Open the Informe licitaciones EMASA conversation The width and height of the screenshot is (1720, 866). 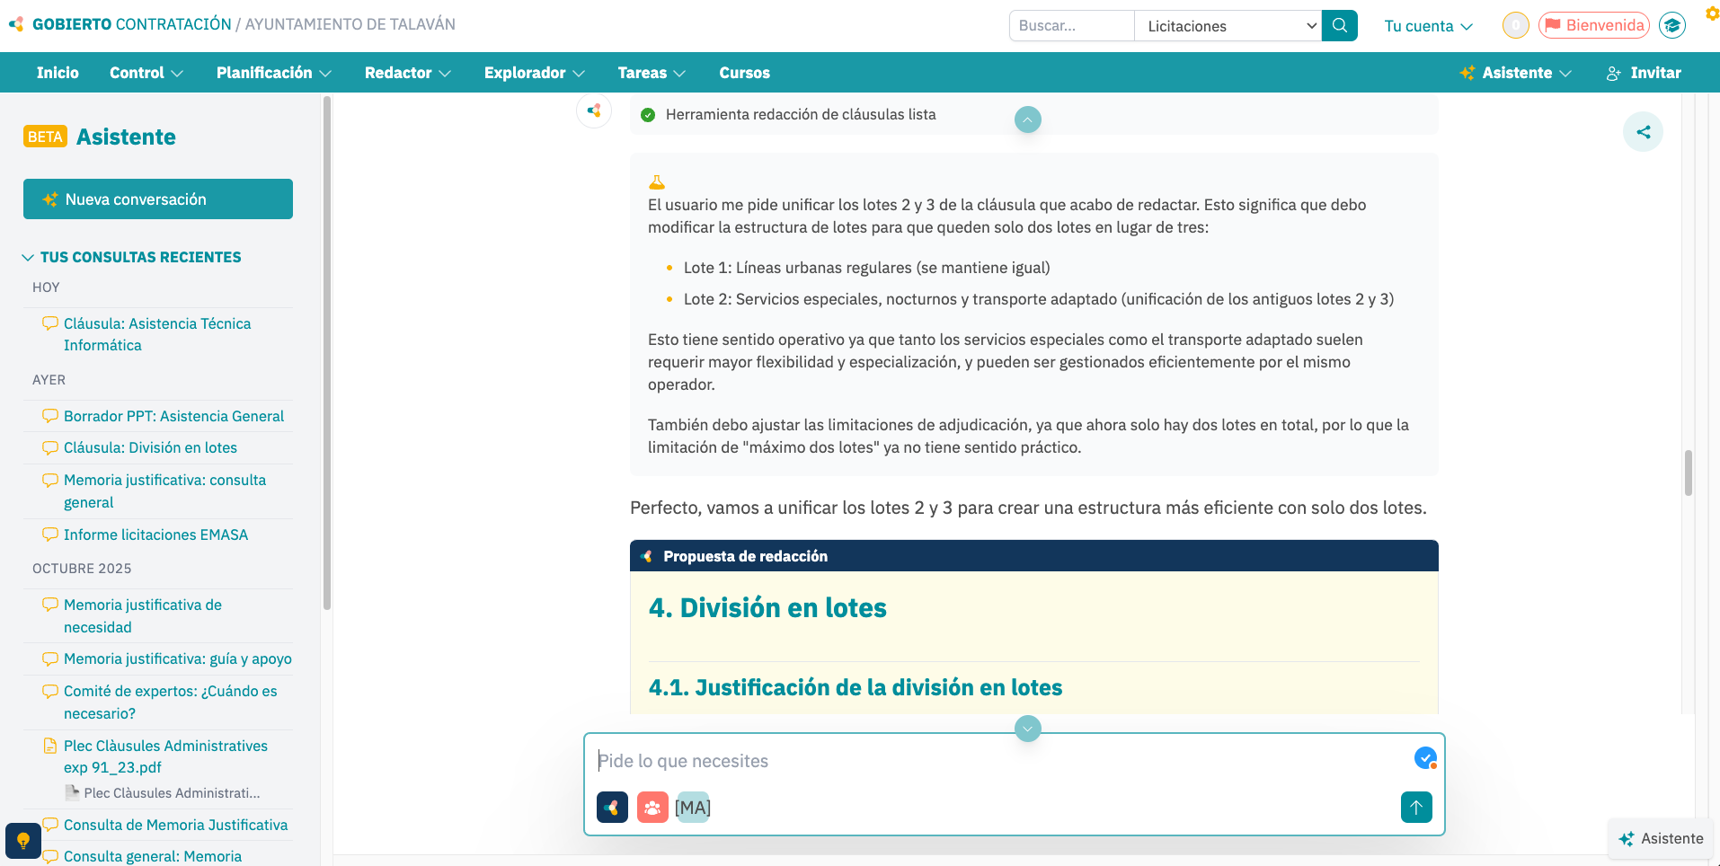(x=155, y=535)
